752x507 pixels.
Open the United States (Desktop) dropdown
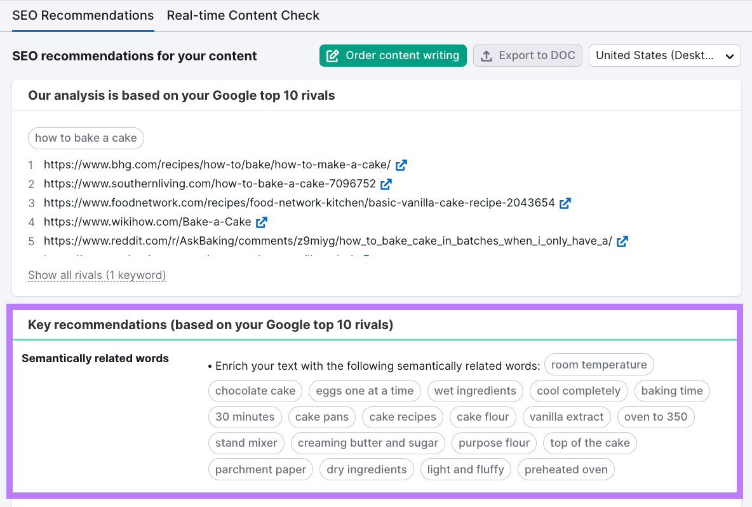(664, 55)
